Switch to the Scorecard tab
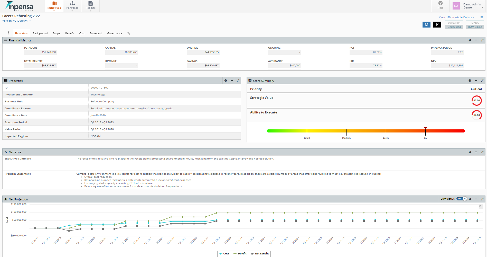The height and width of the screenshot is (257, 487). click(96, 33)
